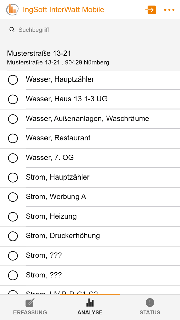180x320 pixels.
Task: Pick the Strom, Werbung A meter
Action: click(x=90, y=197)
